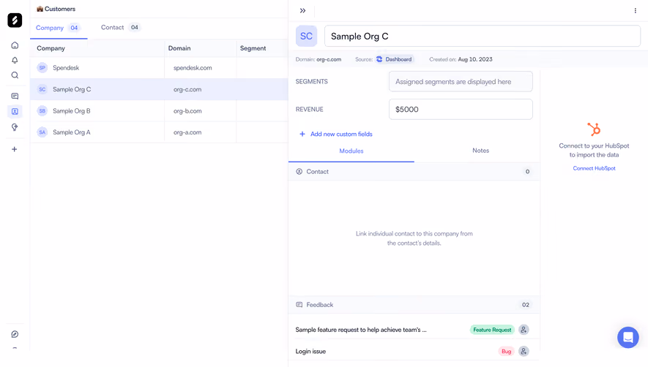
Task: Click the Bug tag
Action: (x=506, y=352)
